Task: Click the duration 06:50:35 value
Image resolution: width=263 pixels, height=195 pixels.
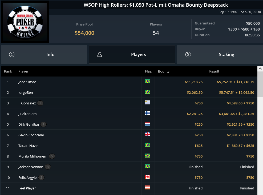Action: coord(252,35)
